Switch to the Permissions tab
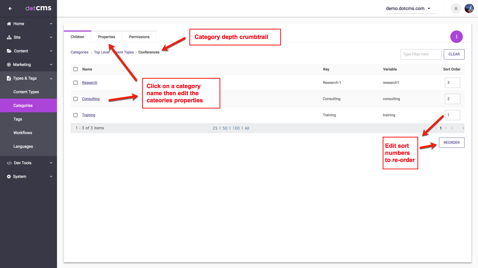The image size is (478, 268). [x=139, y=37]
